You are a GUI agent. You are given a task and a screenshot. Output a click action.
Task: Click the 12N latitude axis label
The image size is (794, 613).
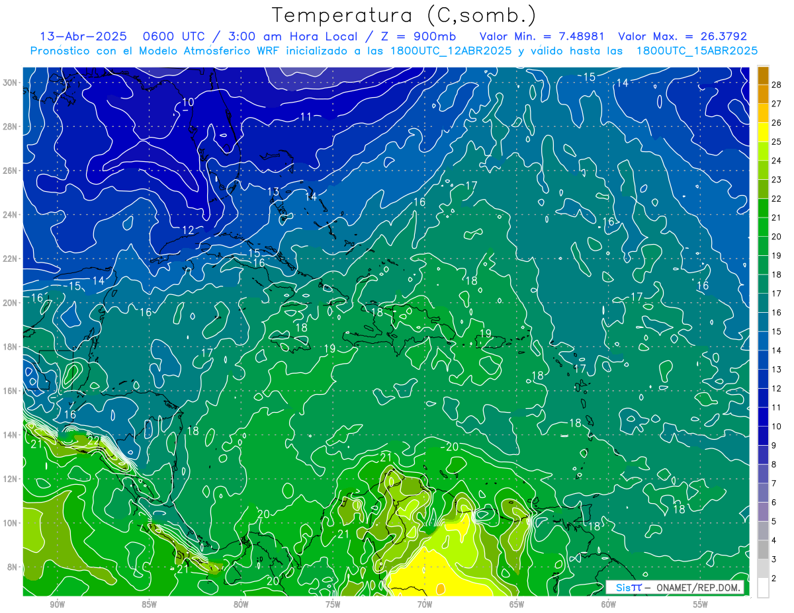pyautogui.click(x=11, y=479)
